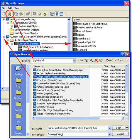Collapse the adt4_curtain_walls.dwg tree node
132x140 pixels.
click(x=4, y=19)
